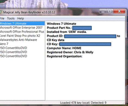Click the Product ID line
This screenshot has width=128, height=106.
point(83,36)
